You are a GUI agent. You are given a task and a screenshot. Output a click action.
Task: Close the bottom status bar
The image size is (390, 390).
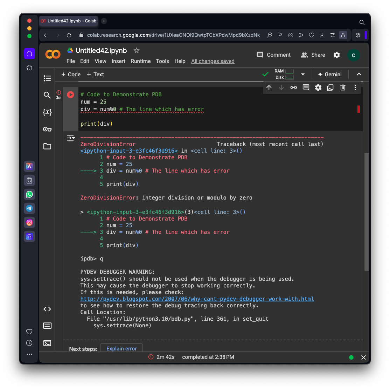(363, 357)
